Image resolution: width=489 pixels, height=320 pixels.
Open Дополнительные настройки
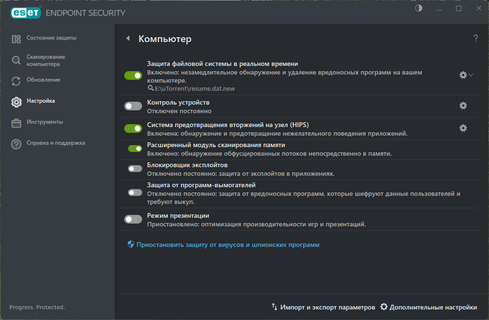point(428,307)
